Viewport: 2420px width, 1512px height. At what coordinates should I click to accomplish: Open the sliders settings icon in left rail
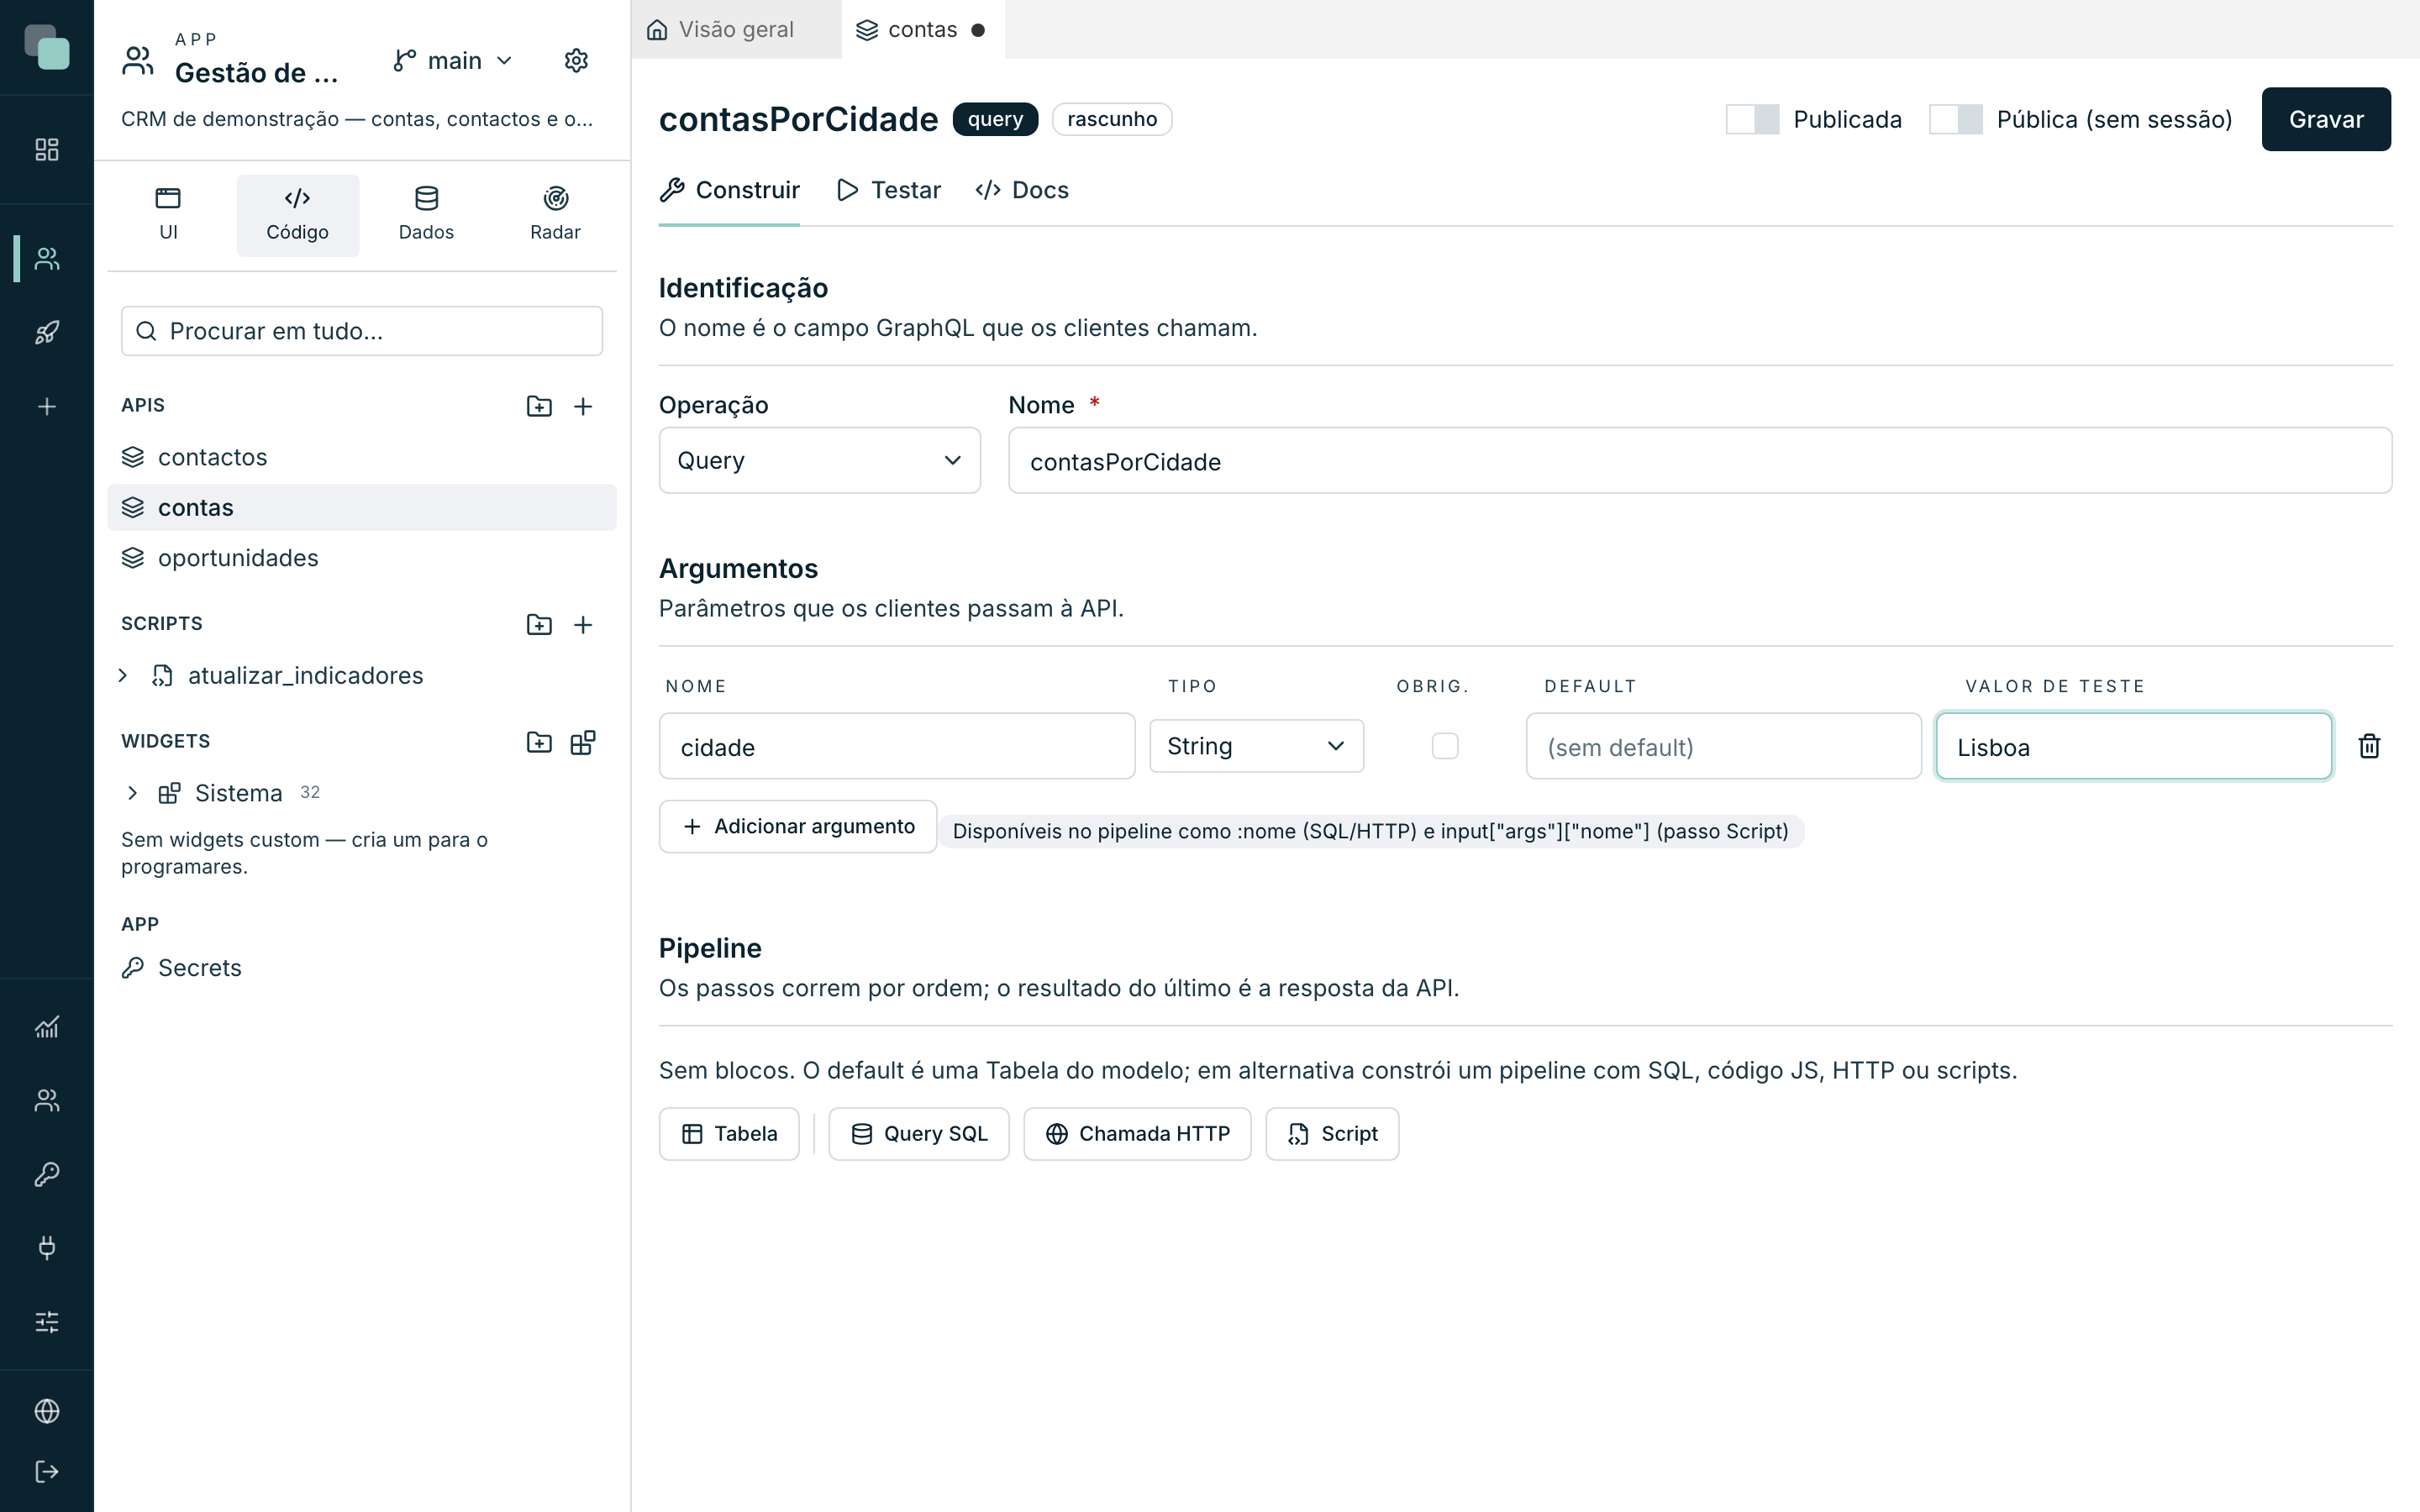[47, 1322]
